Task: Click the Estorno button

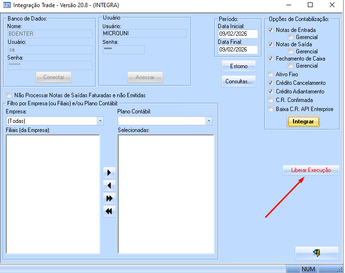Action: (238, 66)
